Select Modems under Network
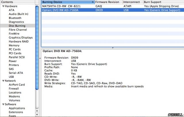The height and width of the screenshot is (117, 184). click(14, 96)
